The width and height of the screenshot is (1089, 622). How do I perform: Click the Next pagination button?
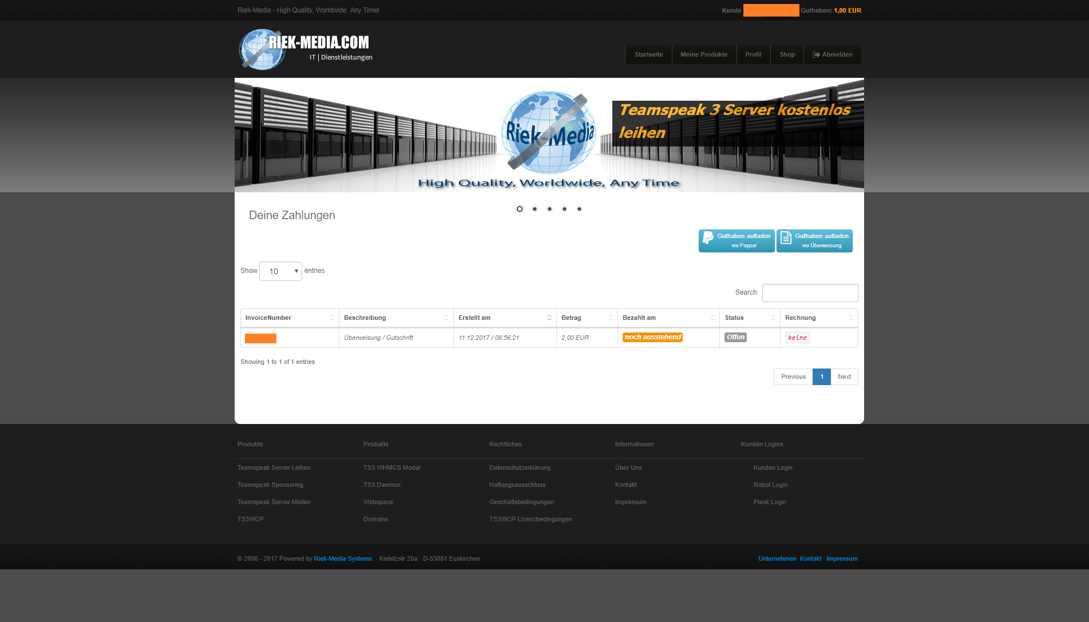point(844,377)
